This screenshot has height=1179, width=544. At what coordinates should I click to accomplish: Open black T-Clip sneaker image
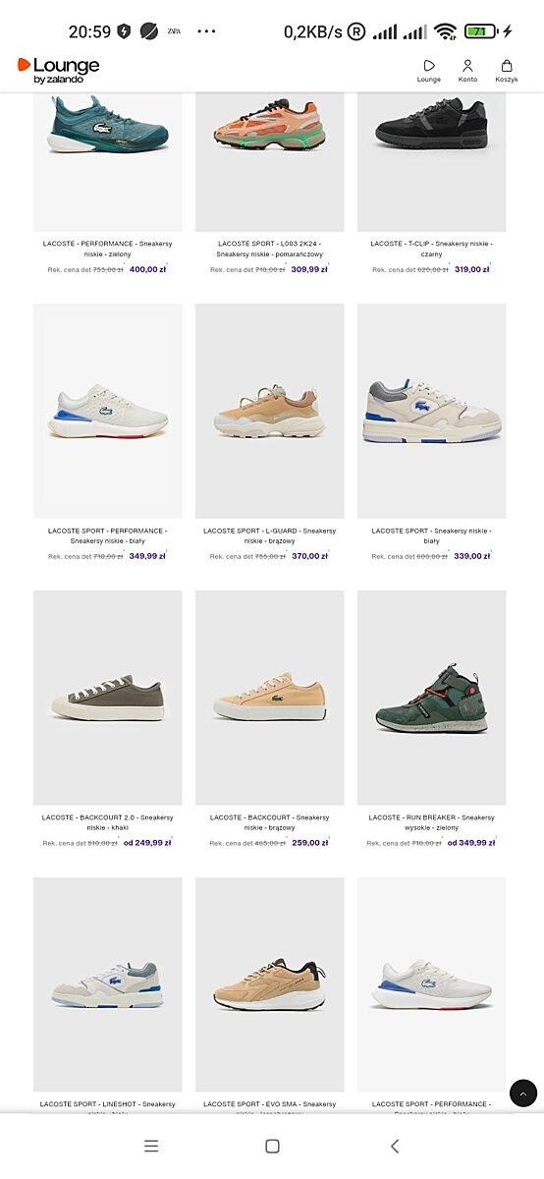click(x=432, y=162)
